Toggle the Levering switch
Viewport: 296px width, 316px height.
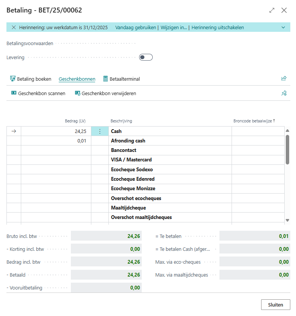click(146, 58)
